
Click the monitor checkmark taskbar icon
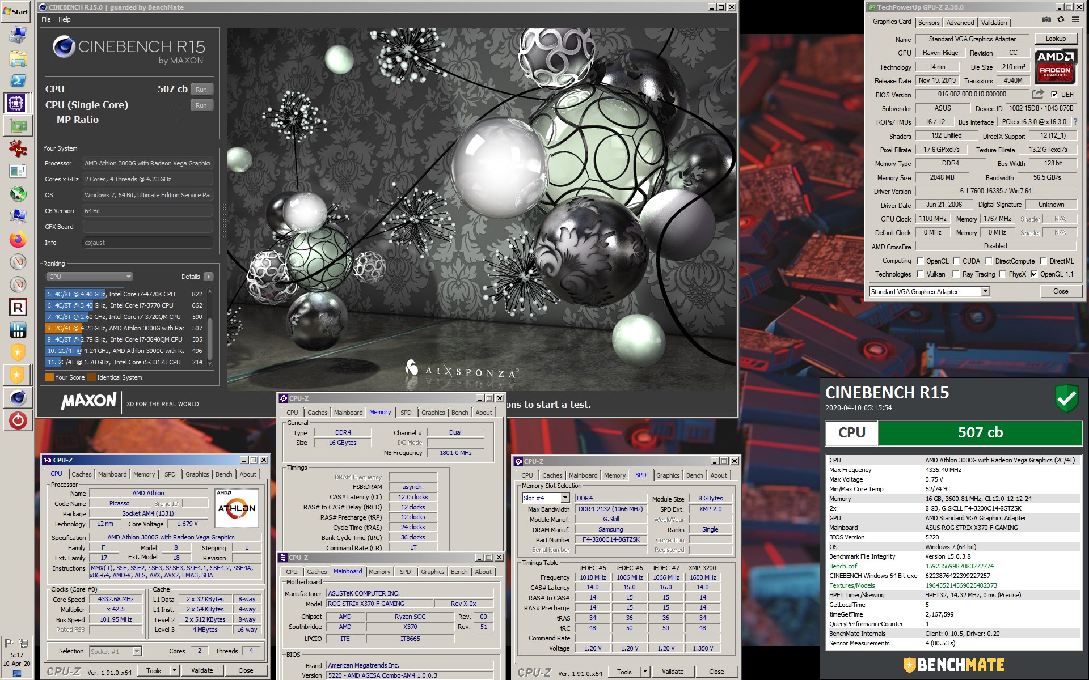18,216
